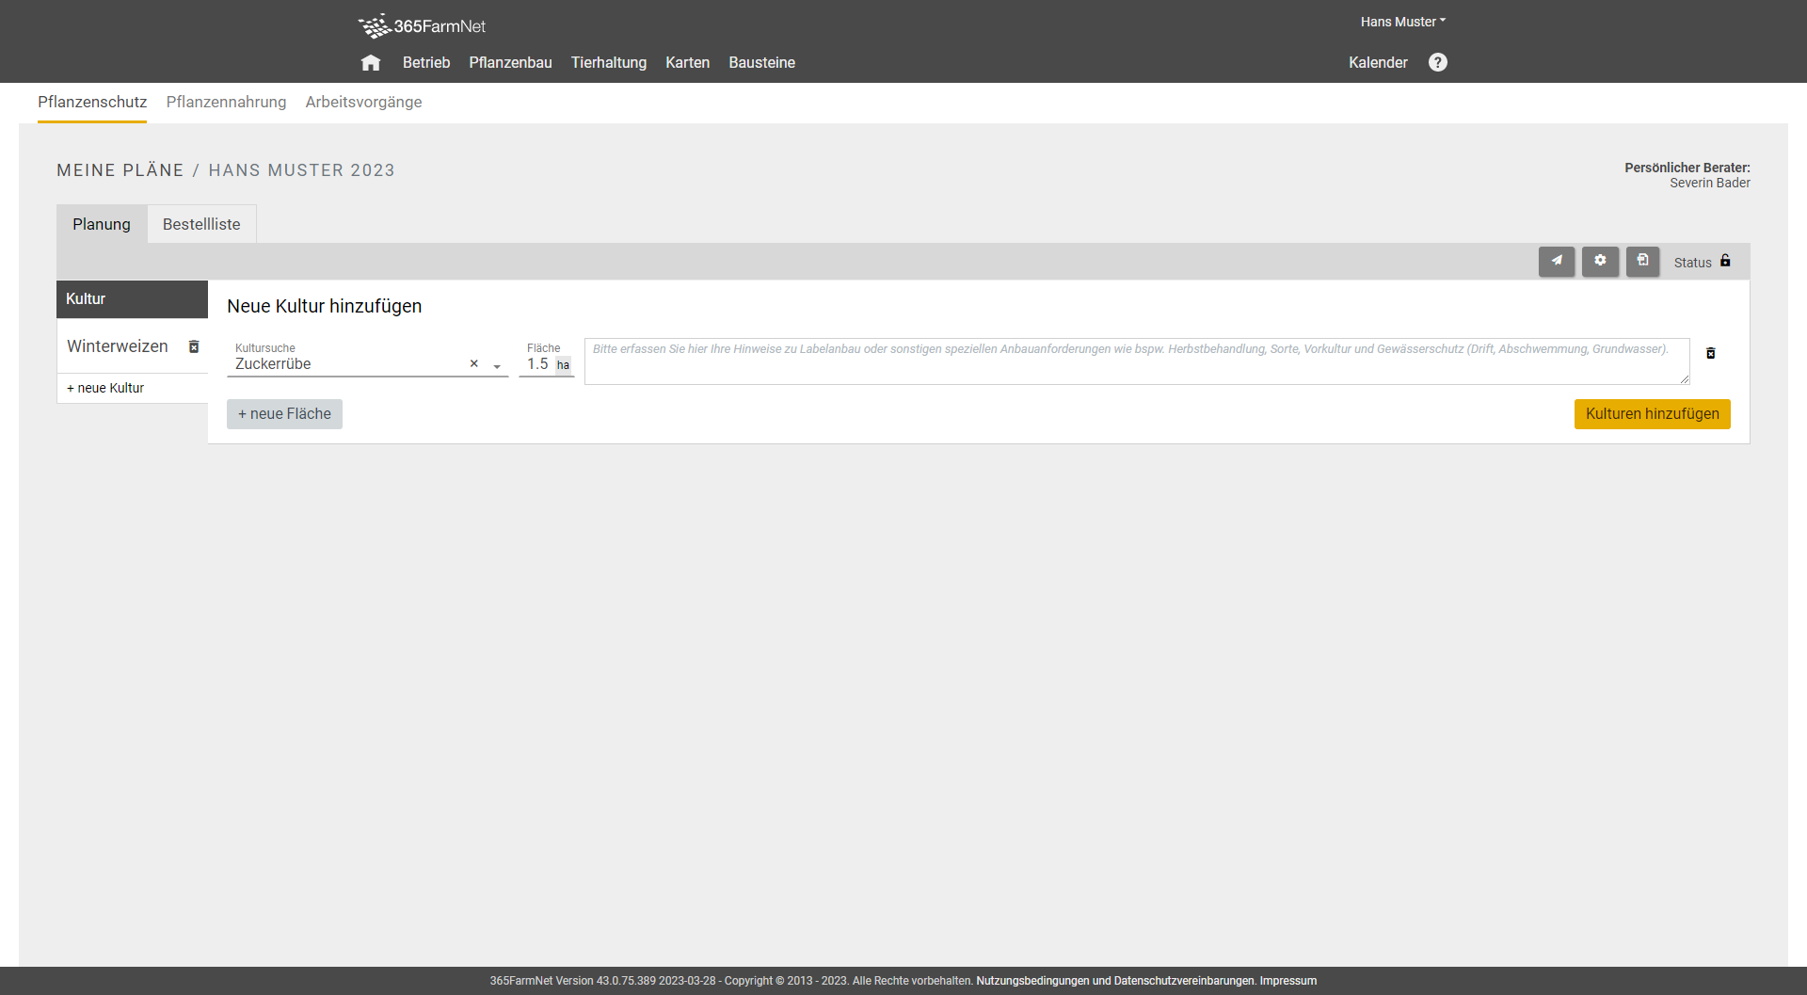Switch to the Pflanzennahrung tab
Screen dimensions: 1807x995
pos(226,102)
